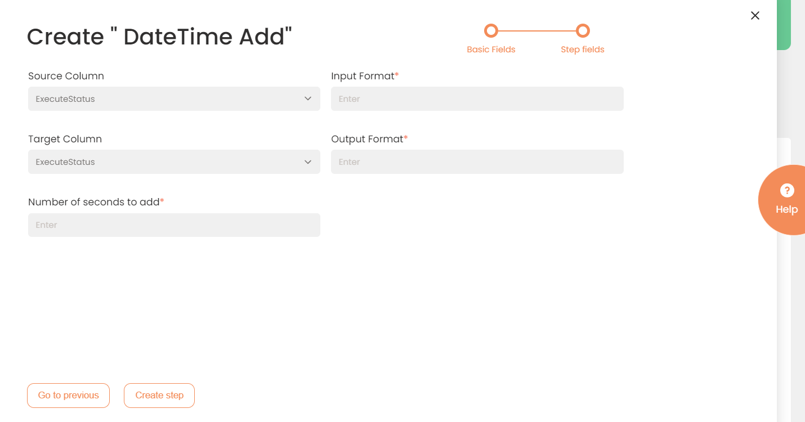This screenshot has width=805, height=422.
Task: Click the question mark help icon
Action: click(x=787, y=191)
